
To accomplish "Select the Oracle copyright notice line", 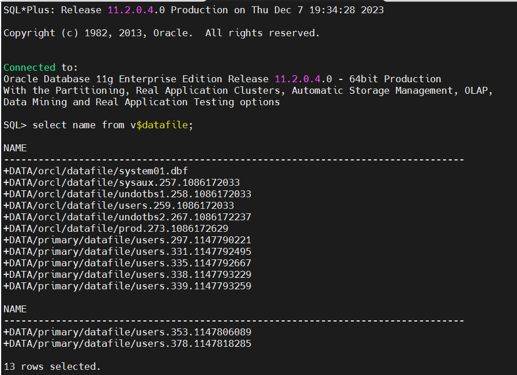I will click(x=161, y=33).
